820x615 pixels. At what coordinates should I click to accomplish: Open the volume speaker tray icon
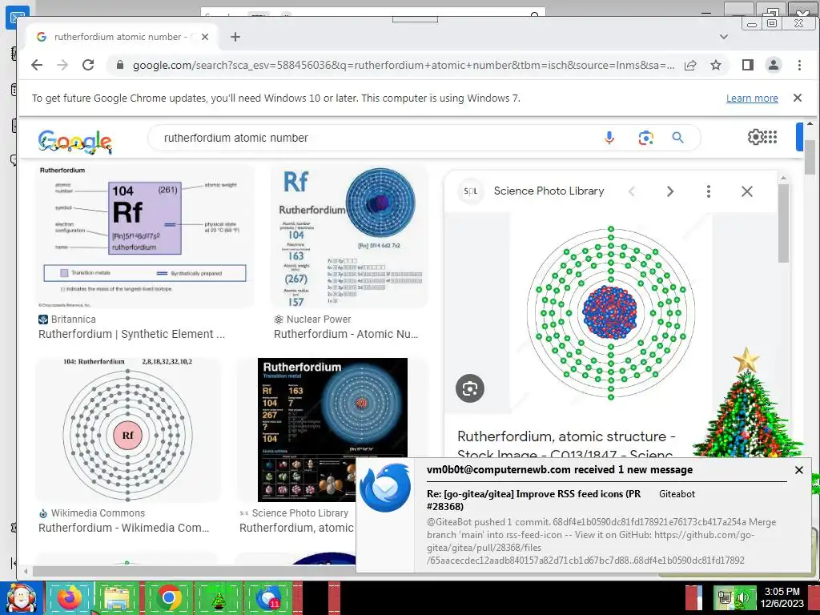pyautogui.click(x=742, y=597)
